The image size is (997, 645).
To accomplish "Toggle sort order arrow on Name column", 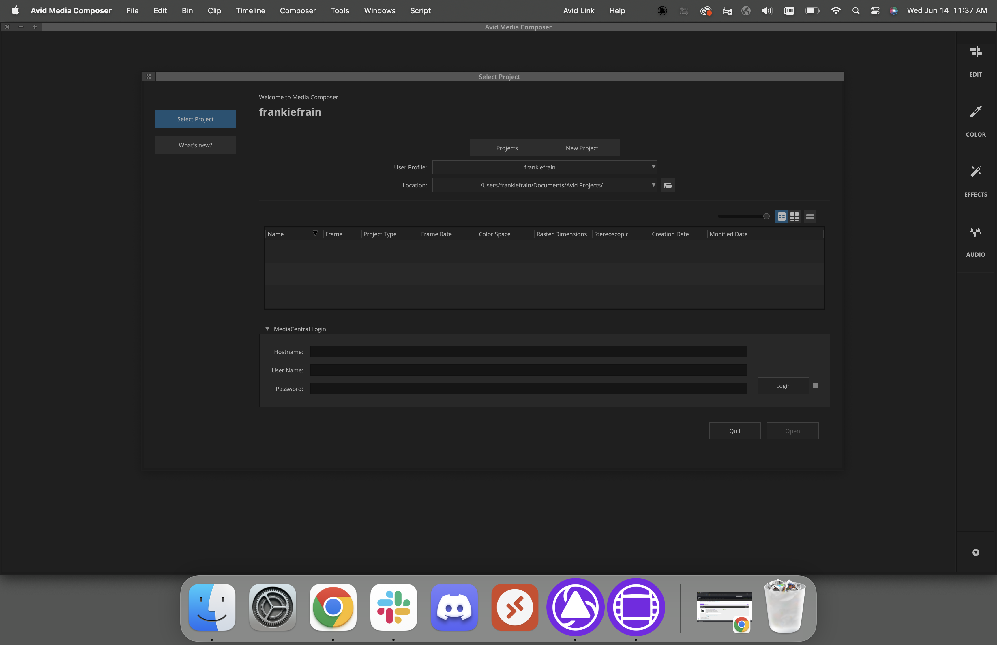I will coord(315,233).
